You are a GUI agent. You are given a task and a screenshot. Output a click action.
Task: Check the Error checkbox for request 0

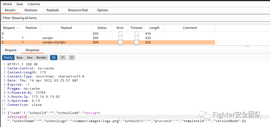pyautogui.click(x=120, y=34)
